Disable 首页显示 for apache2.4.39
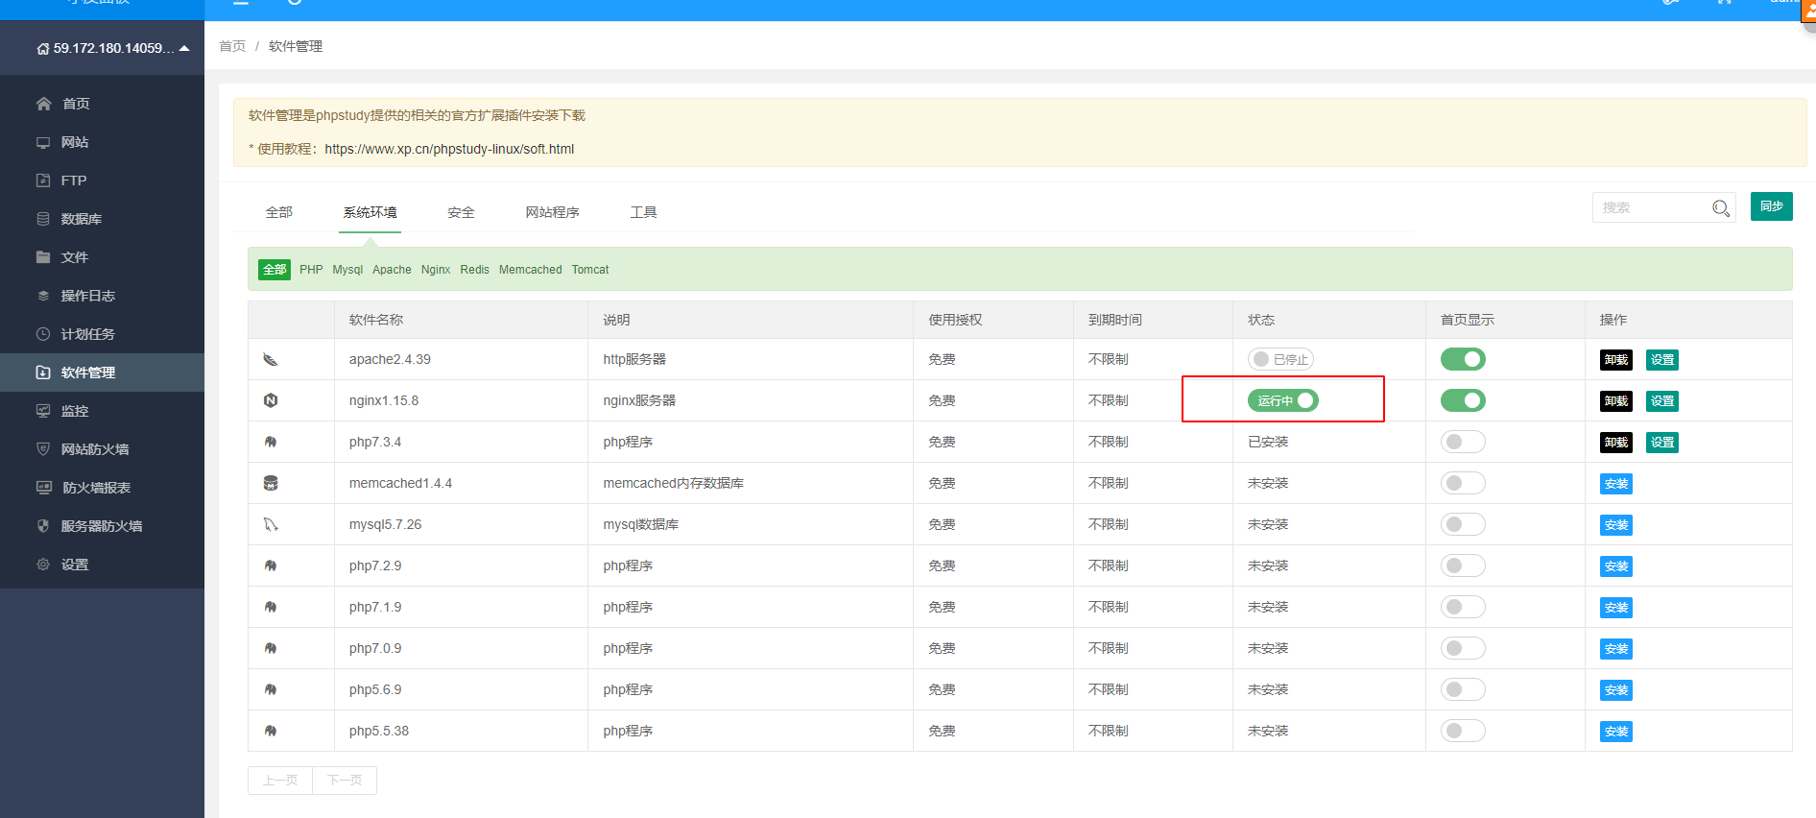The height and width of the screenshot is (818, 1816). [x=1463, y=359]
